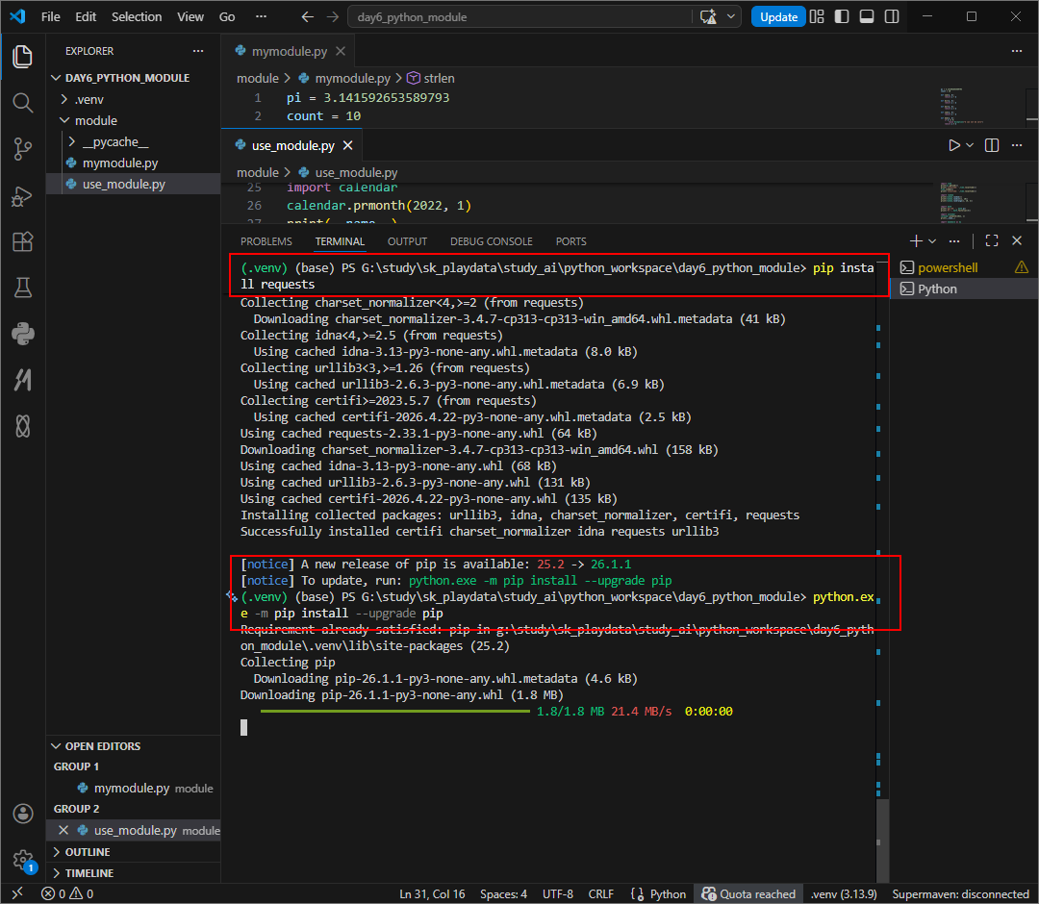Expand the .venv folder

pyautogui.click(x=133, y=99)
